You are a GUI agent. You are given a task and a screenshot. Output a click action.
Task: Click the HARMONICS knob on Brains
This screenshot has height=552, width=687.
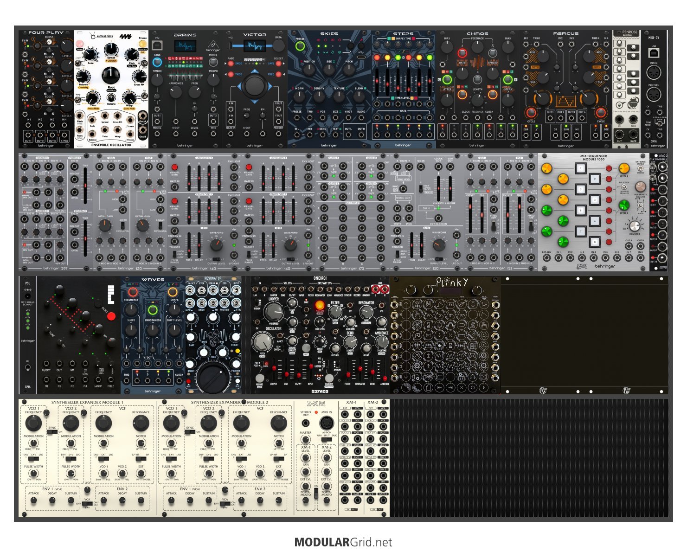pyautogui.click(x=176, y=92)
